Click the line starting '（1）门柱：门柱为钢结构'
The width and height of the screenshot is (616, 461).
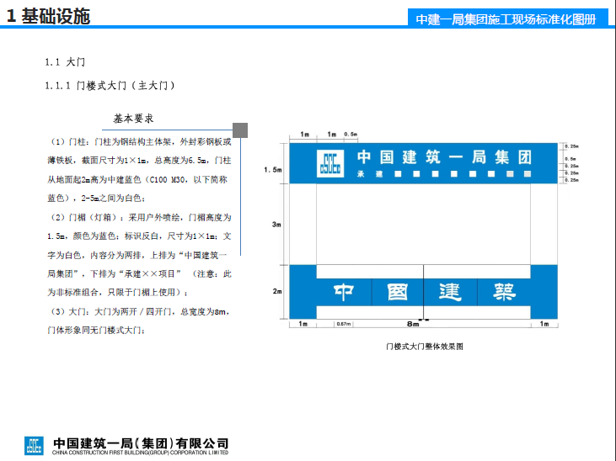[140, 141]
